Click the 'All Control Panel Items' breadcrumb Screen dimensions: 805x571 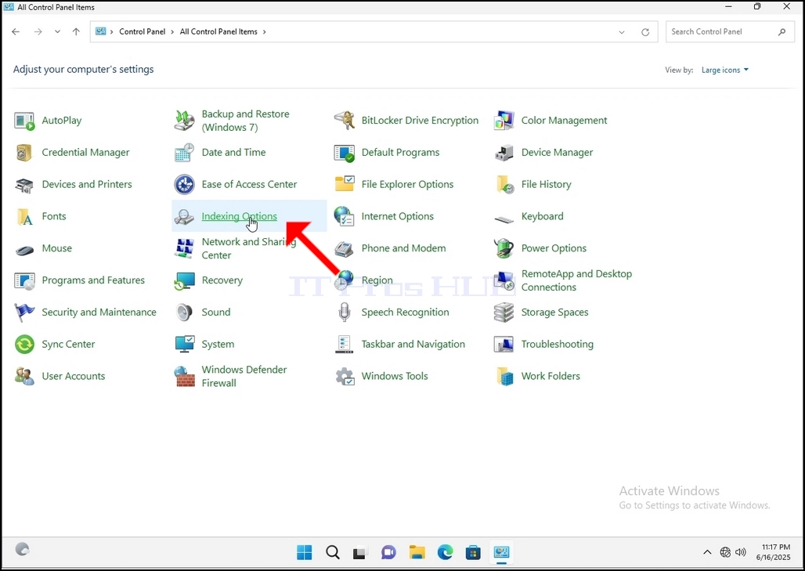218,32
